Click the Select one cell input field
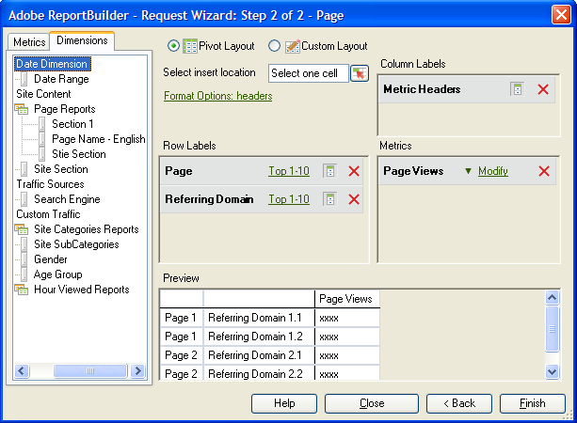 click(309, 73)
